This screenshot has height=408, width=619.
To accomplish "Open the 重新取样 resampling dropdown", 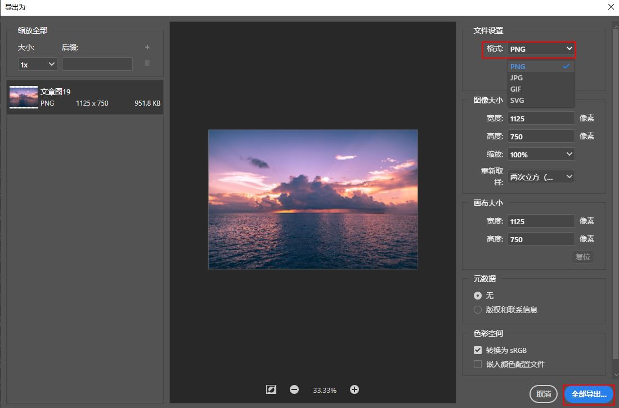I will click(541, 177).
